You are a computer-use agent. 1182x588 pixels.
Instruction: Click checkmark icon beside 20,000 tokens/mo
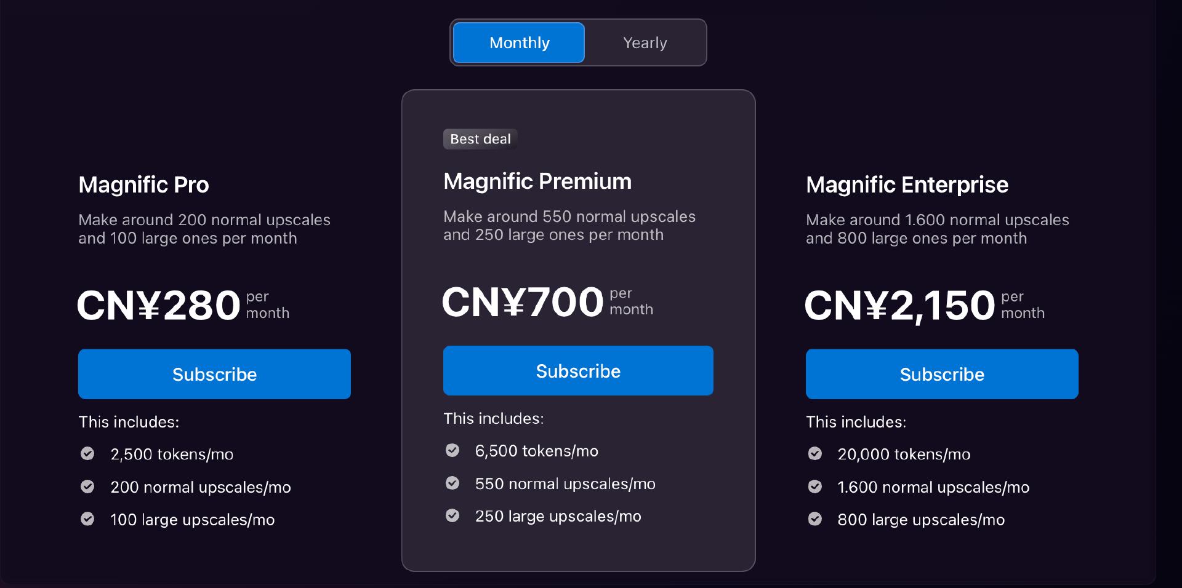point(815,453)
